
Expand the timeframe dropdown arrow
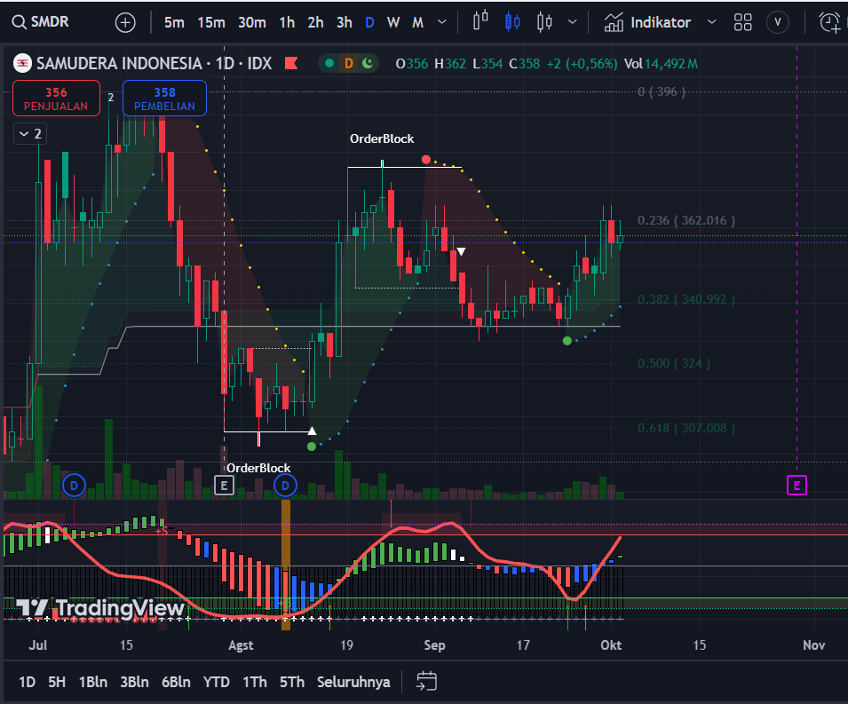pyautogui.click(x=442, y=22)
